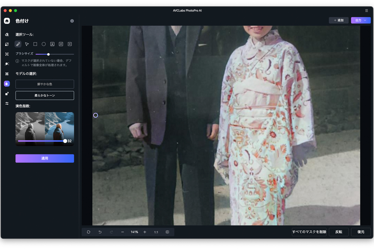Screen dimensions: 374x249
Task: Click the 1:1 zoom icon
Action: pyautogui.click(x=156, y=232)
